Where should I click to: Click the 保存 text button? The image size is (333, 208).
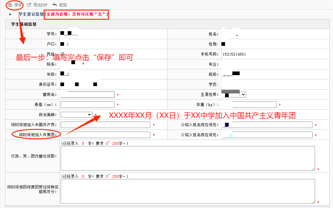(18, 5)
